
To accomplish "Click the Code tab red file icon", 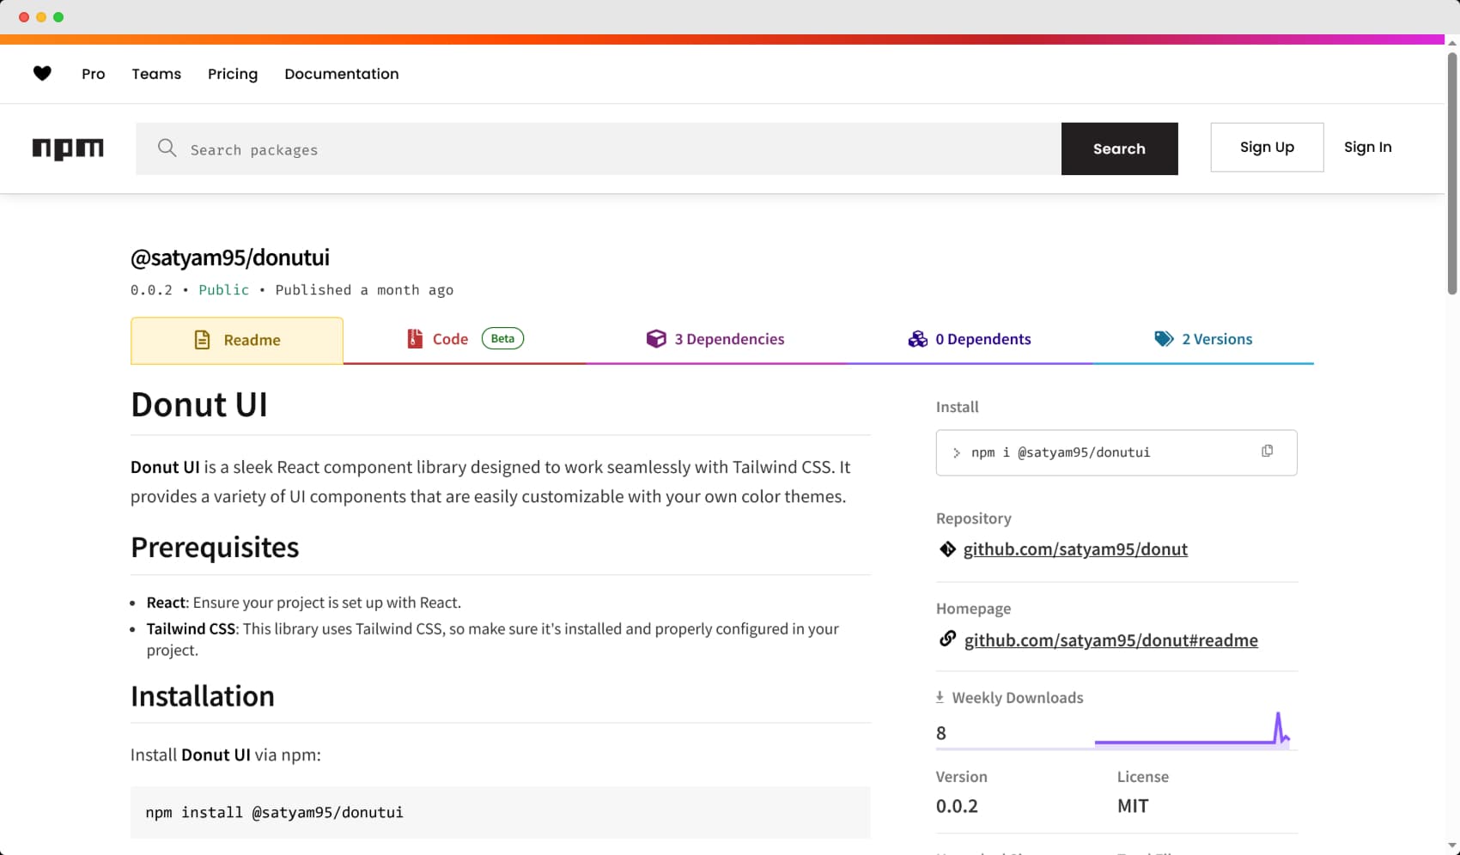I will (415, 339).
